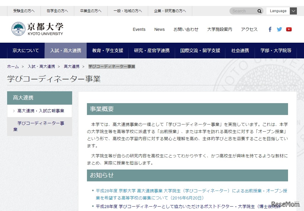Navigate to ホーム via breadcrumb link

[x=13, y=67]
